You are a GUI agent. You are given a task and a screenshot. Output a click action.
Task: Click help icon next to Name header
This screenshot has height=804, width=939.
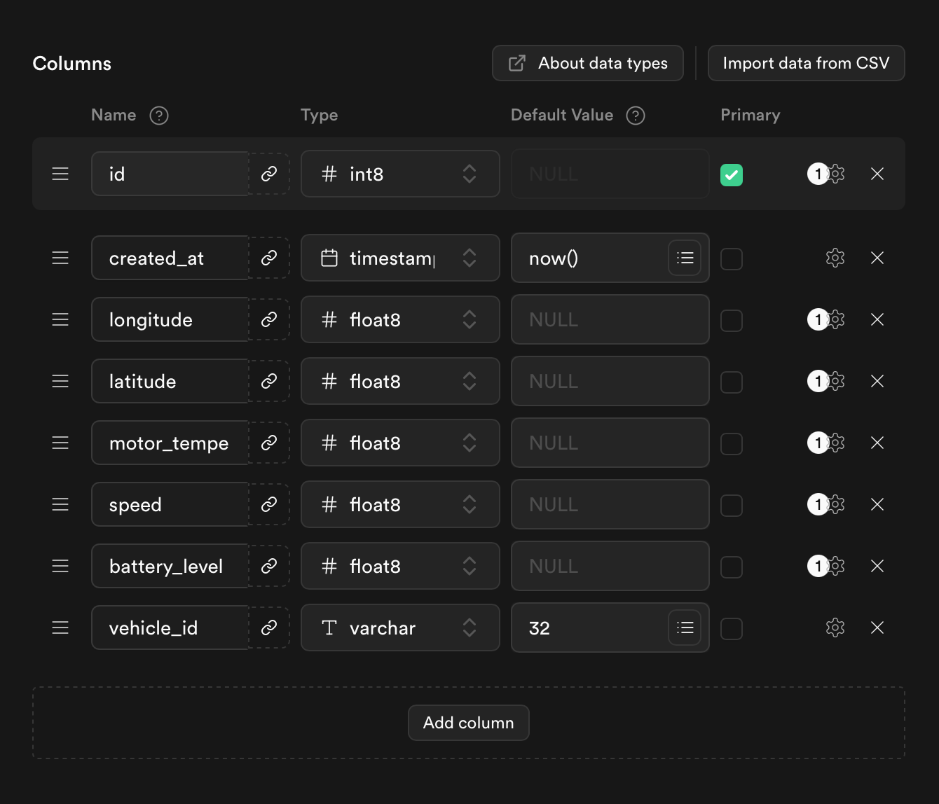159,116
